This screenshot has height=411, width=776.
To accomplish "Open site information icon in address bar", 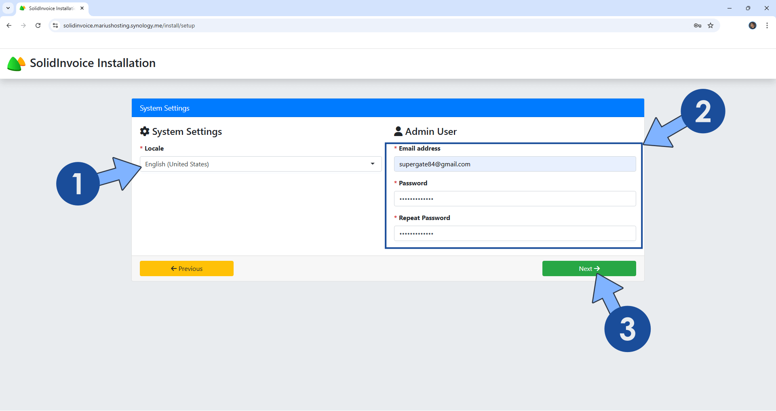I will pyautogui.click(x=55, y=25).
